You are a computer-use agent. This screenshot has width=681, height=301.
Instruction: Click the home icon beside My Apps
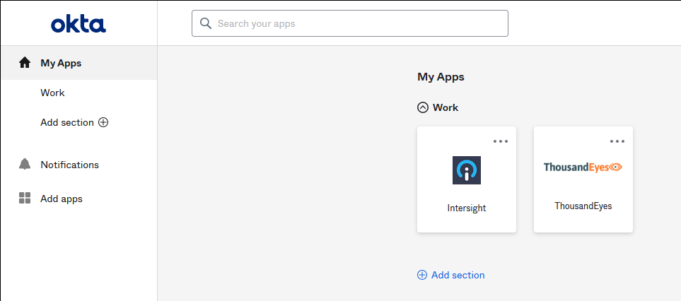click(x=25, y=63)
